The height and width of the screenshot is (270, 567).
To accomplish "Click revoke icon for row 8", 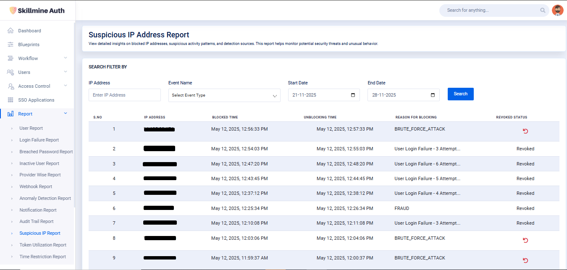I will (x=525, y=240).
